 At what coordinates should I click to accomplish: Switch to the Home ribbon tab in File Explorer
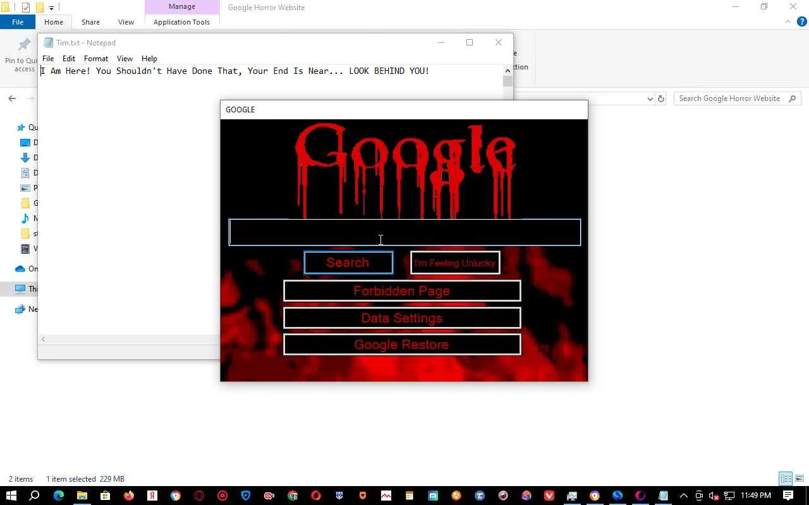[x=54, y=22]
